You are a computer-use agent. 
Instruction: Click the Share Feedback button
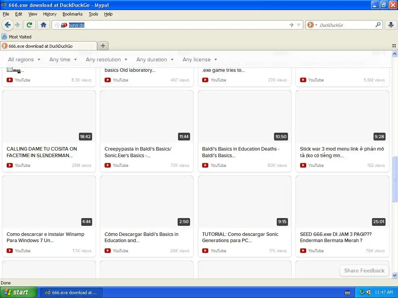[364, 270]
